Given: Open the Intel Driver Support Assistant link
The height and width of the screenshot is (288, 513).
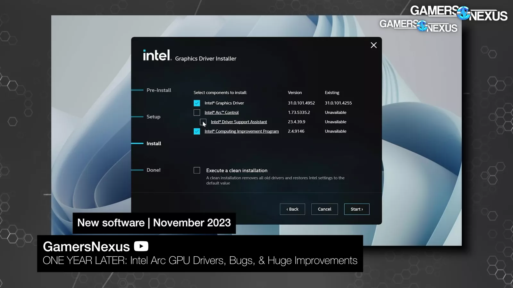Looking at the screenshot, I should click(239, 122).
